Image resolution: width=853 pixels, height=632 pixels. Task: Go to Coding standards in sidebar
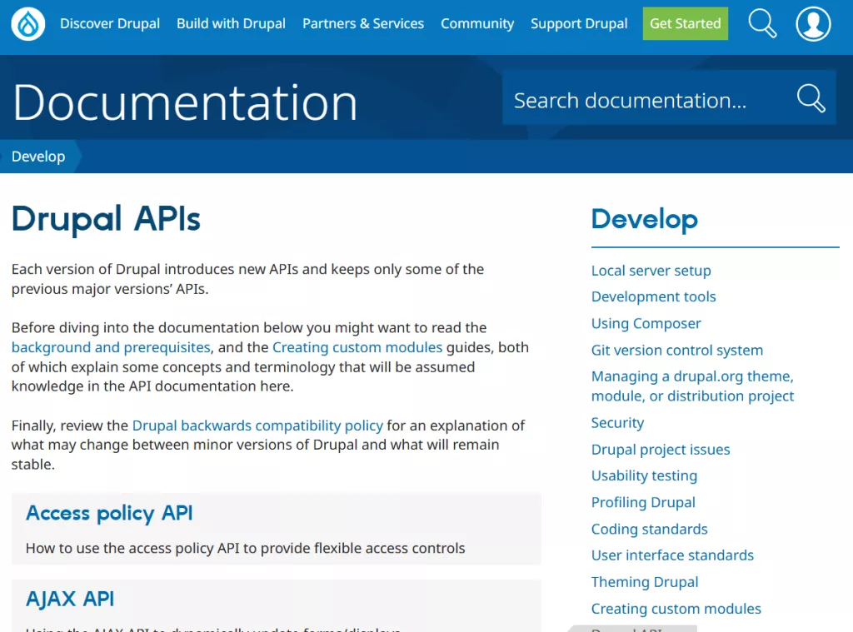[649, 529]
